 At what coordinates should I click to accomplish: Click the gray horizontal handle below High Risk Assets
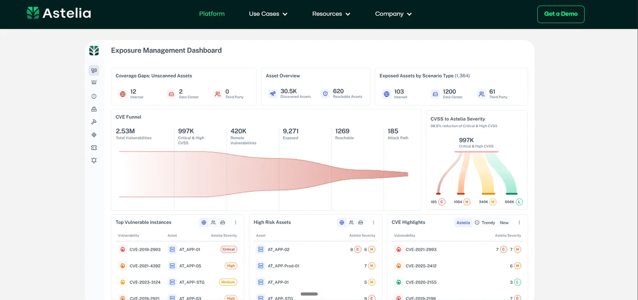click(309, 294)
